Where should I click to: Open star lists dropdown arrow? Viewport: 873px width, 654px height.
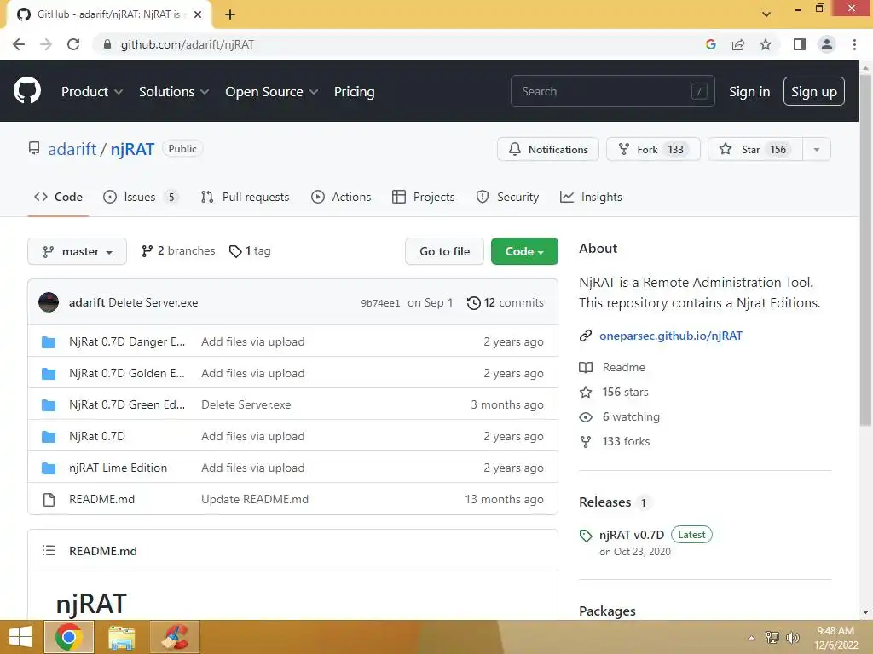point(817,149)
